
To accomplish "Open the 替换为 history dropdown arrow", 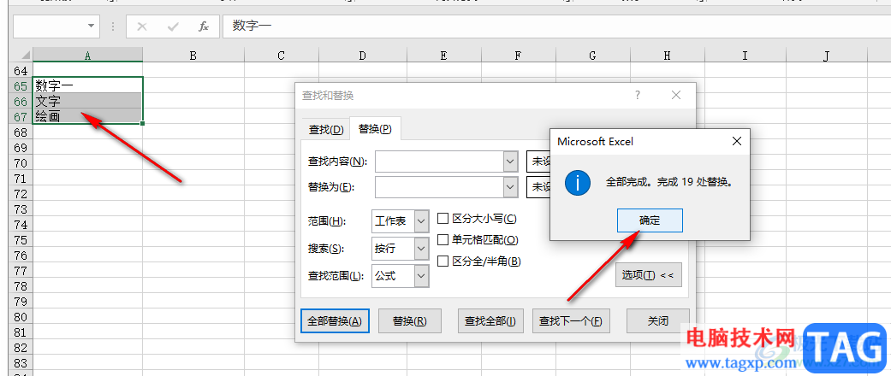I will [510, 186].
